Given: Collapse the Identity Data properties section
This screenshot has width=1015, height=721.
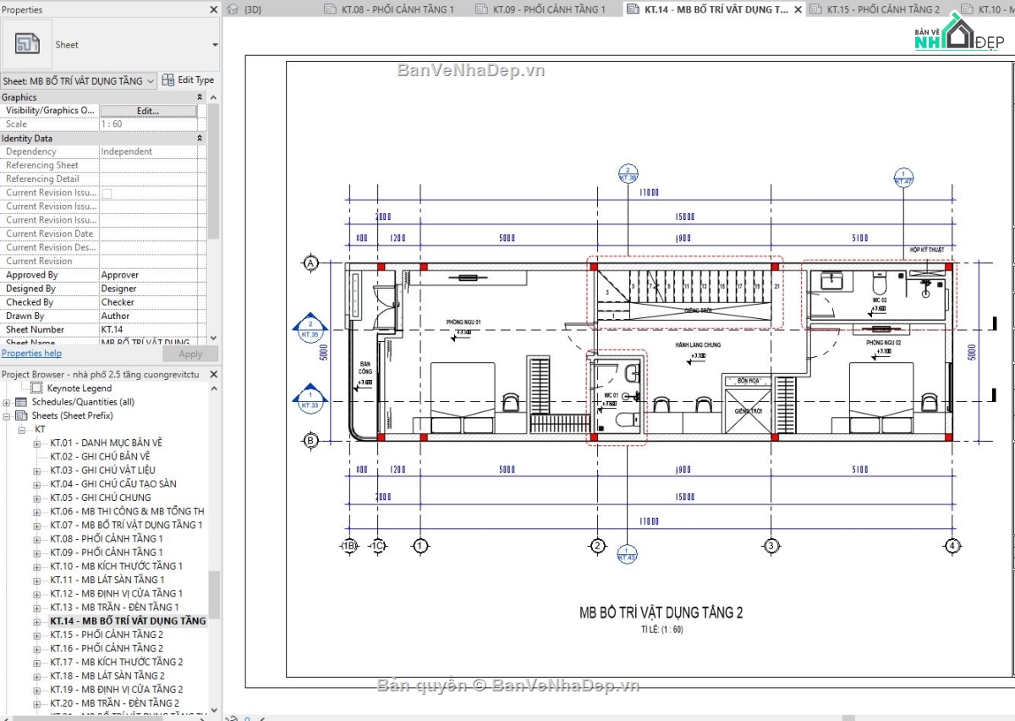Looking at the screenshot, I should (x=200, y=138).
